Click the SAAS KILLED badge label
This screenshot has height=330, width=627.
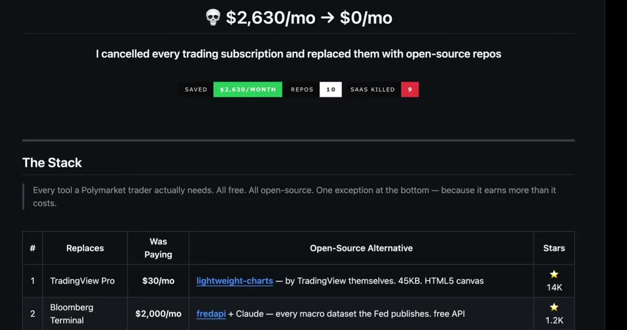pos(373,89)
